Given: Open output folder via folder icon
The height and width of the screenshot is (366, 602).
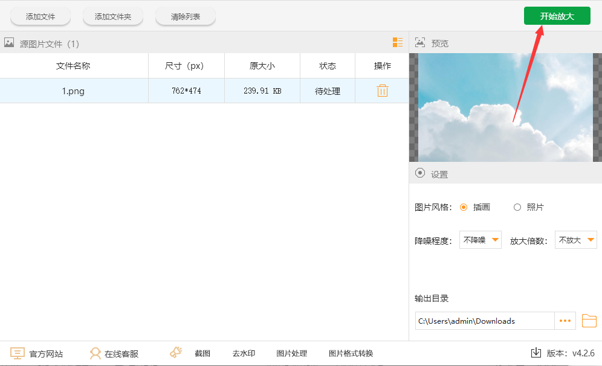Looking at the screenshot, I should point(589,321).
